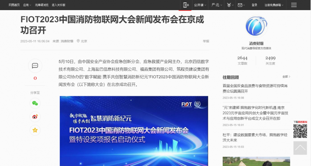Open 全部 past reviews link
The height and width of the screenshot is (166, 311).
(x=286, y=77)
